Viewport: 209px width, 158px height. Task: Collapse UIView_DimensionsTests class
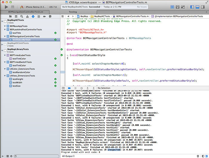pos(5,76)
